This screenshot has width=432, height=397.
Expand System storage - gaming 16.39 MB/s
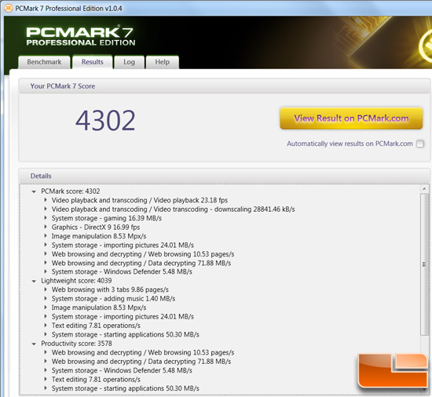coord(46,218)
